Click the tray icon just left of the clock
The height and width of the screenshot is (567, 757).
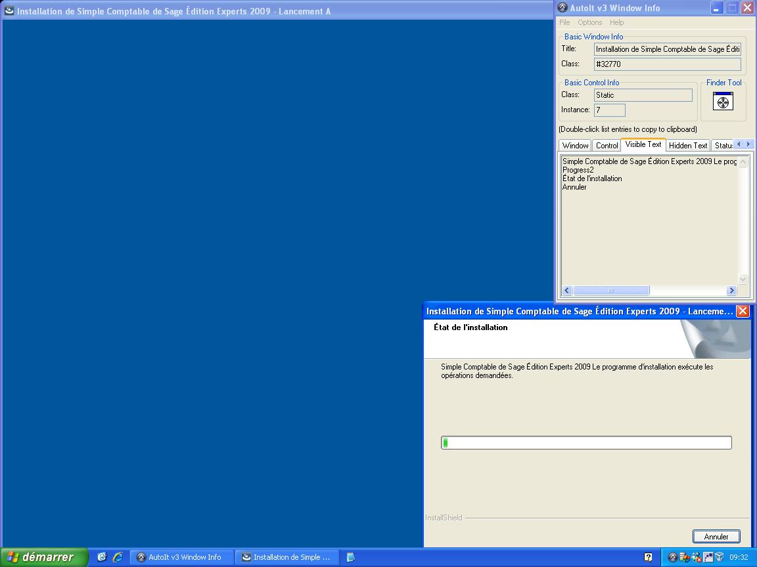pyautogui.click(x=719, y=557)
